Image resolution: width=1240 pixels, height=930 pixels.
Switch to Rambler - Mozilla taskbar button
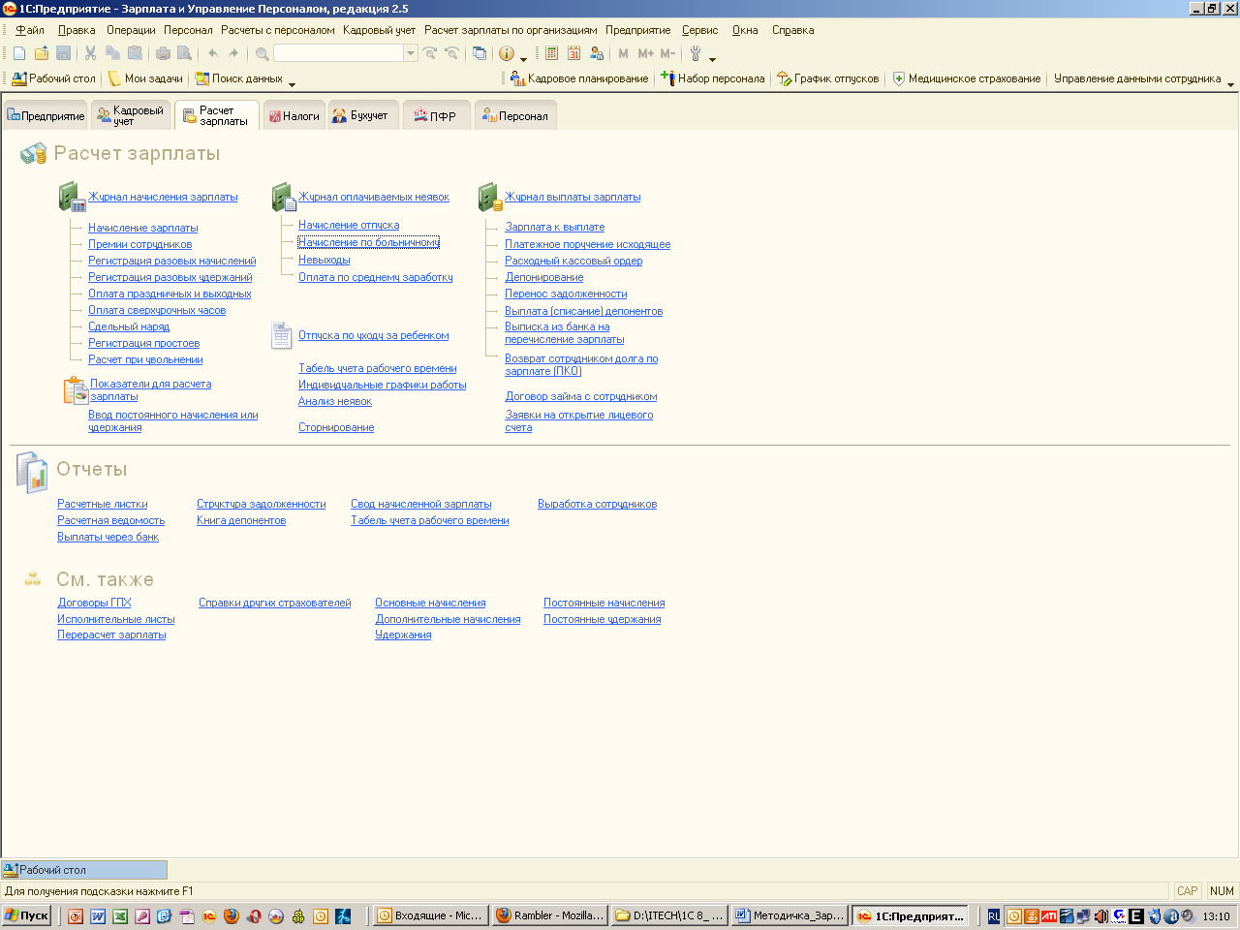549,915
